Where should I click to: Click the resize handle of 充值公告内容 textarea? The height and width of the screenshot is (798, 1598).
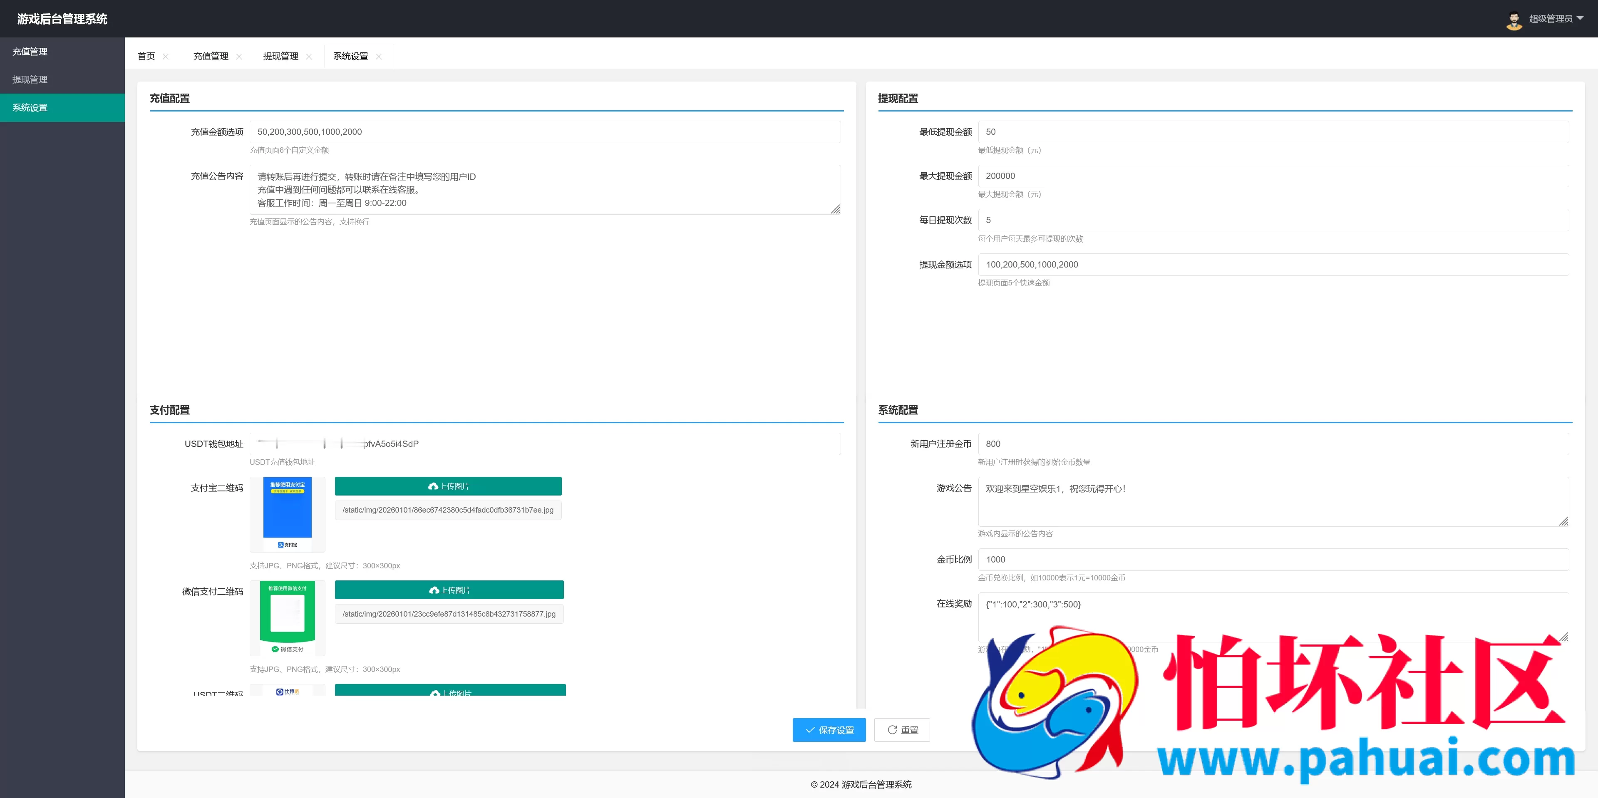836,210
